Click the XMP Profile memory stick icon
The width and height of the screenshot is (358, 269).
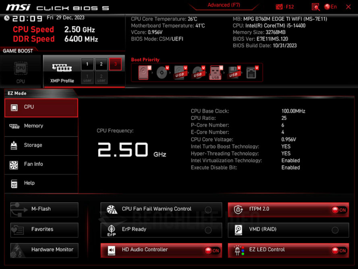tap(62, 68)
